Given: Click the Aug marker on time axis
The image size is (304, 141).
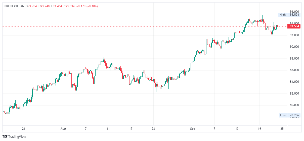Looking at the screenshot, I should (x=63, y=129).
